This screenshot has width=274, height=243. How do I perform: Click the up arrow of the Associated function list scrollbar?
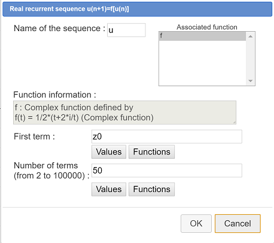tap(251, 37)
